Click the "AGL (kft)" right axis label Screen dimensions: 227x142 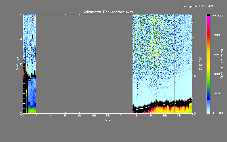(x=200, y=64)
